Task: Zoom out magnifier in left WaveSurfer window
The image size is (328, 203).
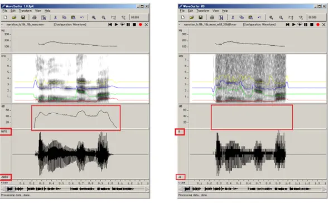Action: tap(104, 17)
